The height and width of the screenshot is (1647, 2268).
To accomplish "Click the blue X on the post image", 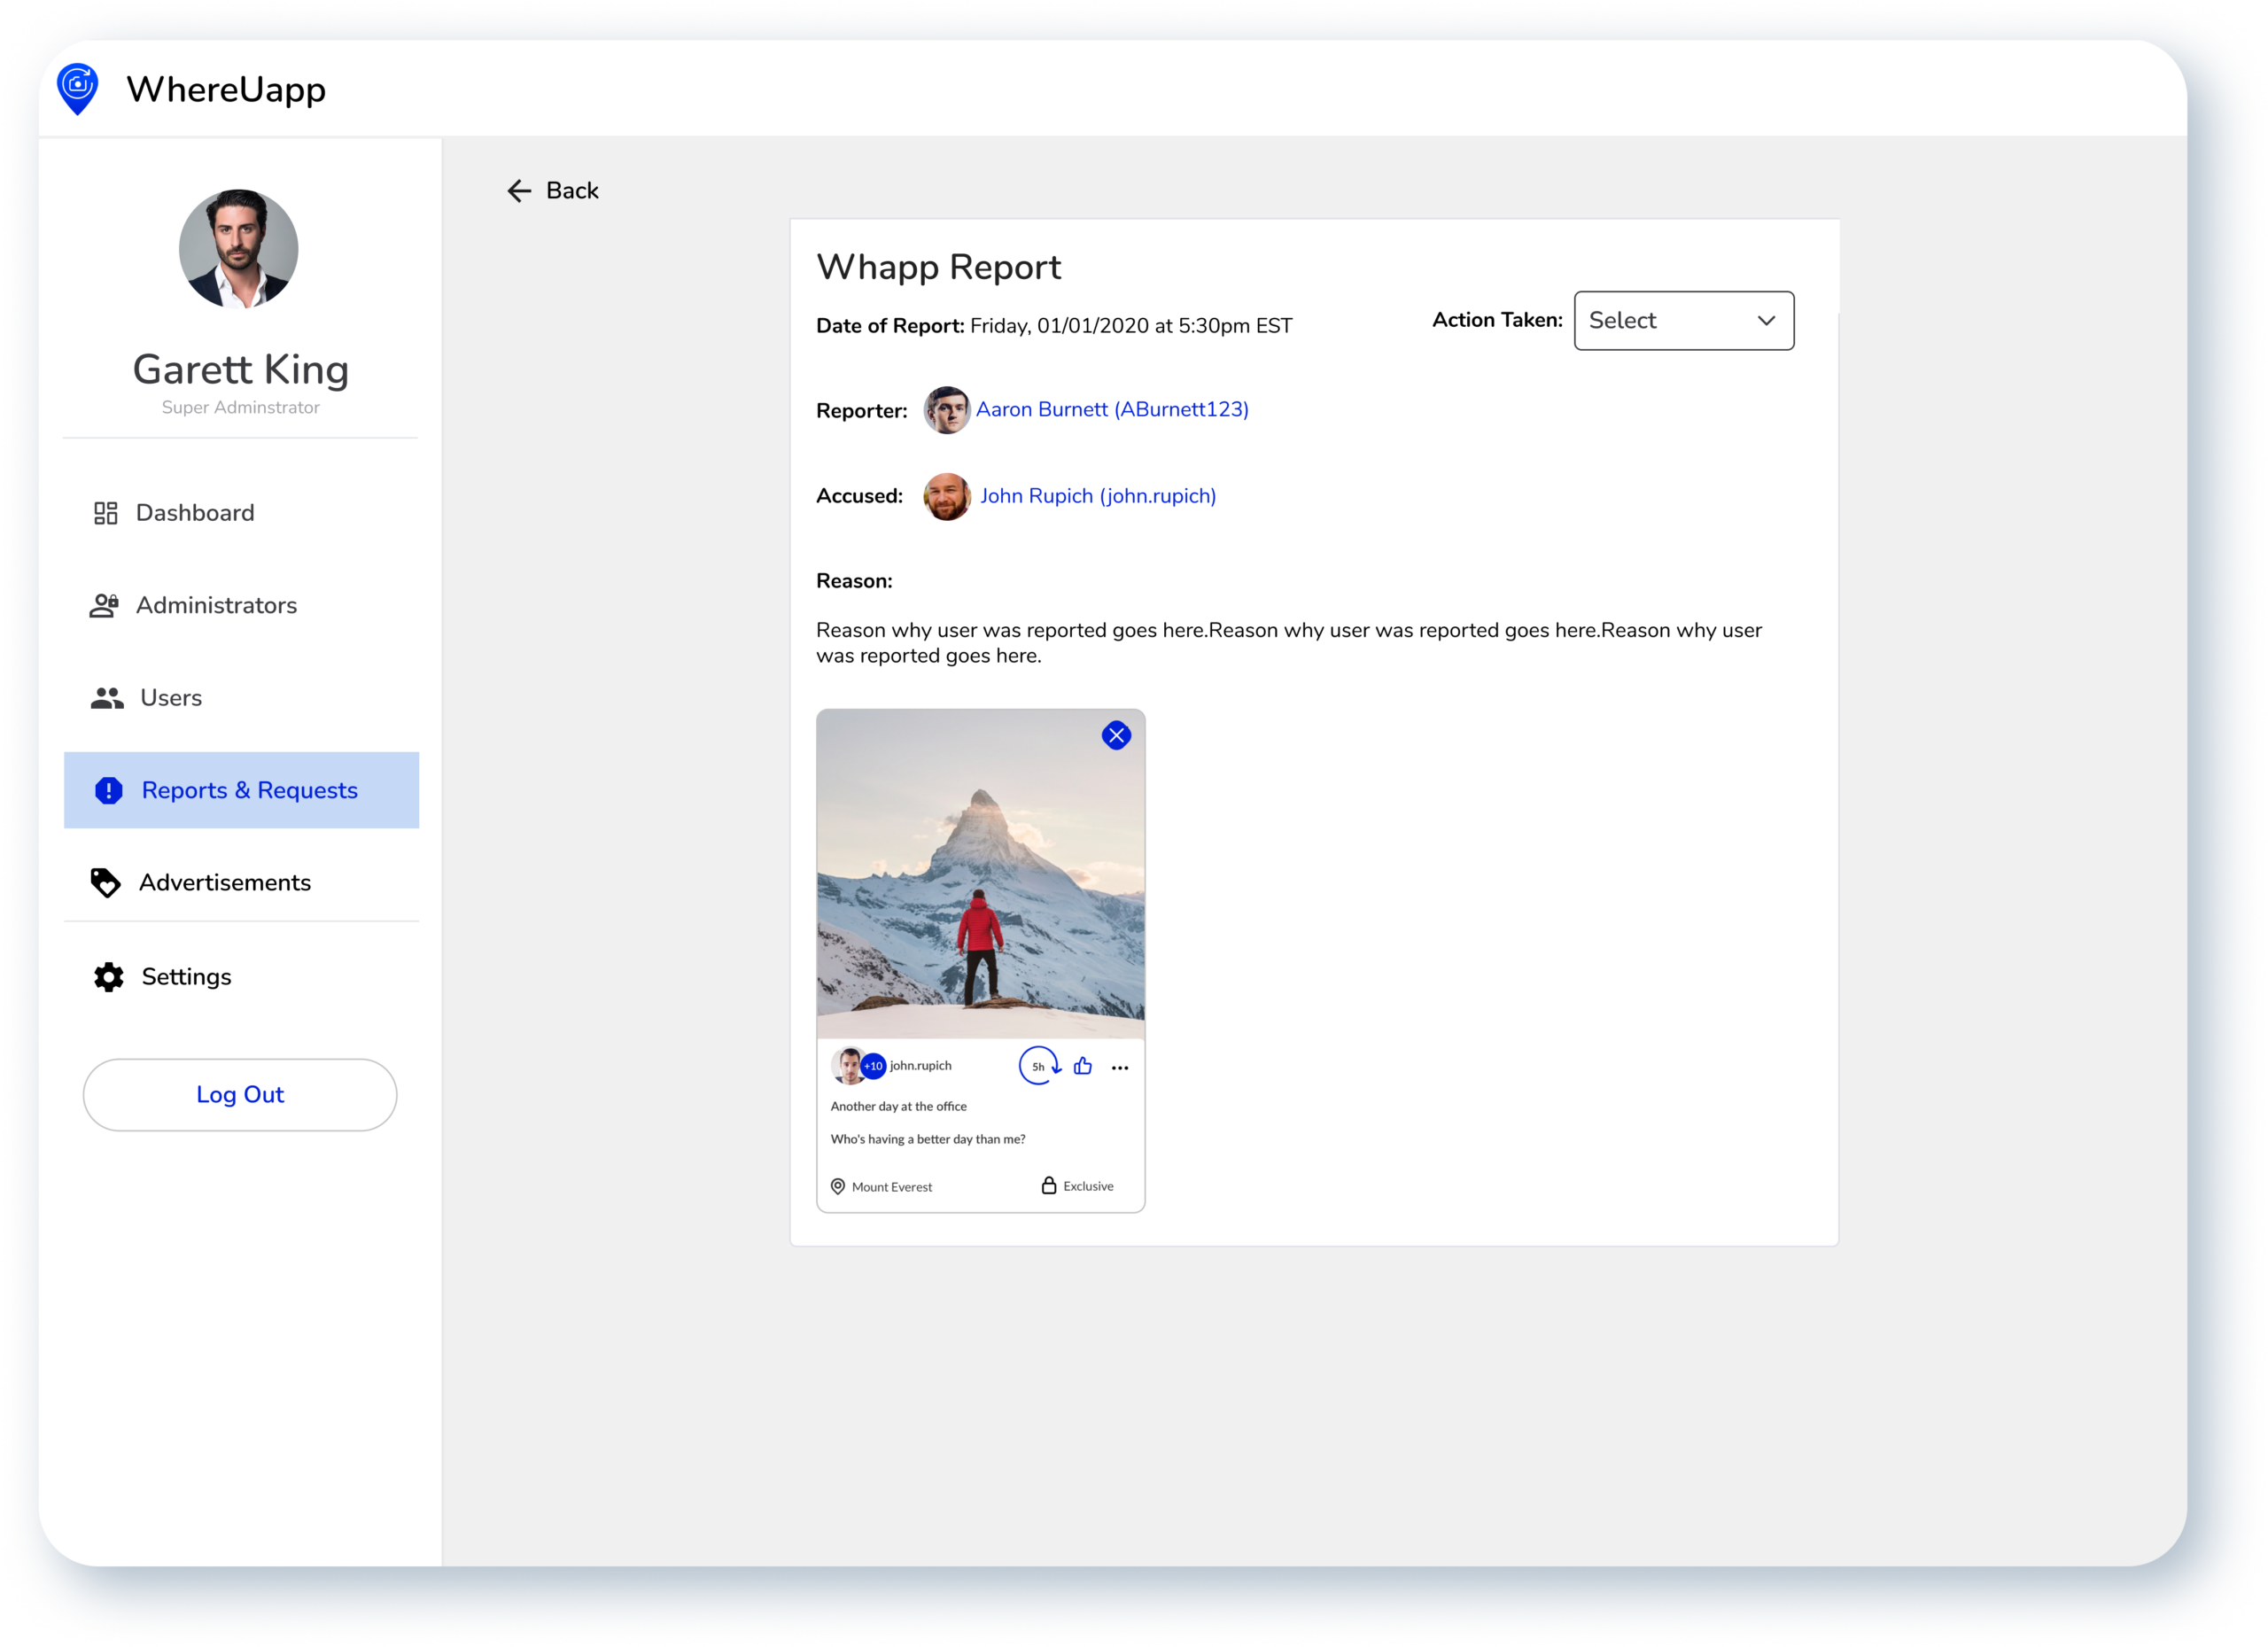I will pyautogui.click(x=1116, y=736).
